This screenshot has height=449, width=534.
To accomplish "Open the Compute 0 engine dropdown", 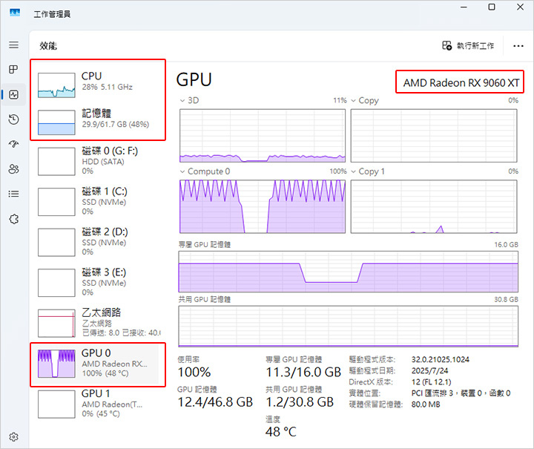I will pyautogui.click(x=205, y=171).
